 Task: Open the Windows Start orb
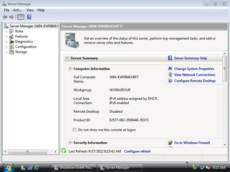click(8, 167)
